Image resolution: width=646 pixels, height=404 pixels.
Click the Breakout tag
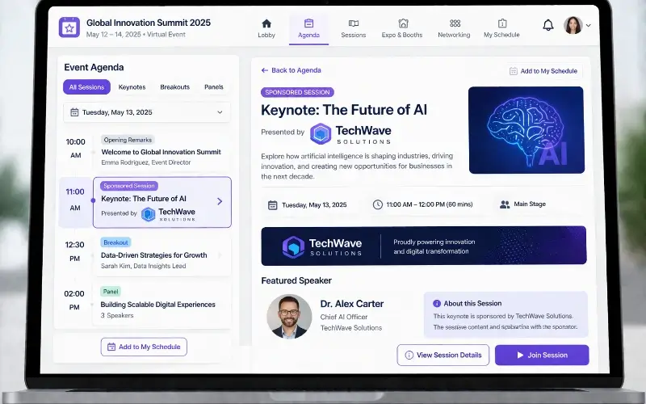pyautogui.click(x=115, y=242)
